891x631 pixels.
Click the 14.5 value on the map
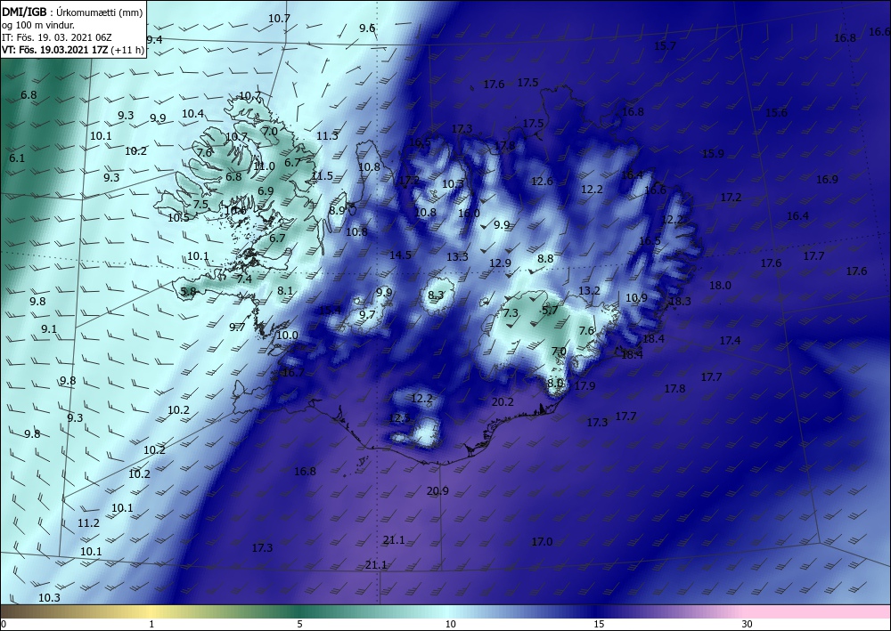401,255
